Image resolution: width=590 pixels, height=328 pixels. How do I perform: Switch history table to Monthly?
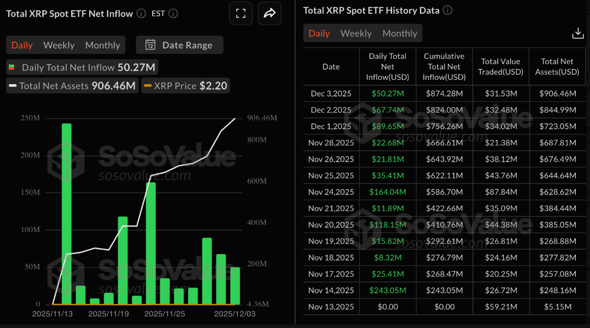tap(399, 33)
